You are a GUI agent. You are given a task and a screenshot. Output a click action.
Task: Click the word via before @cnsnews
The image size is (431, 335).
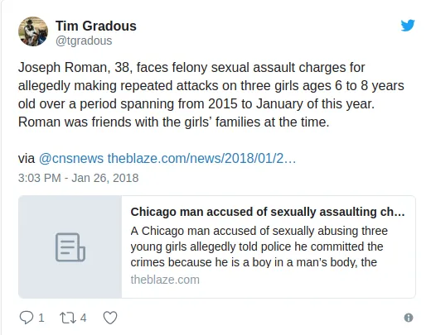click(27, 159)
